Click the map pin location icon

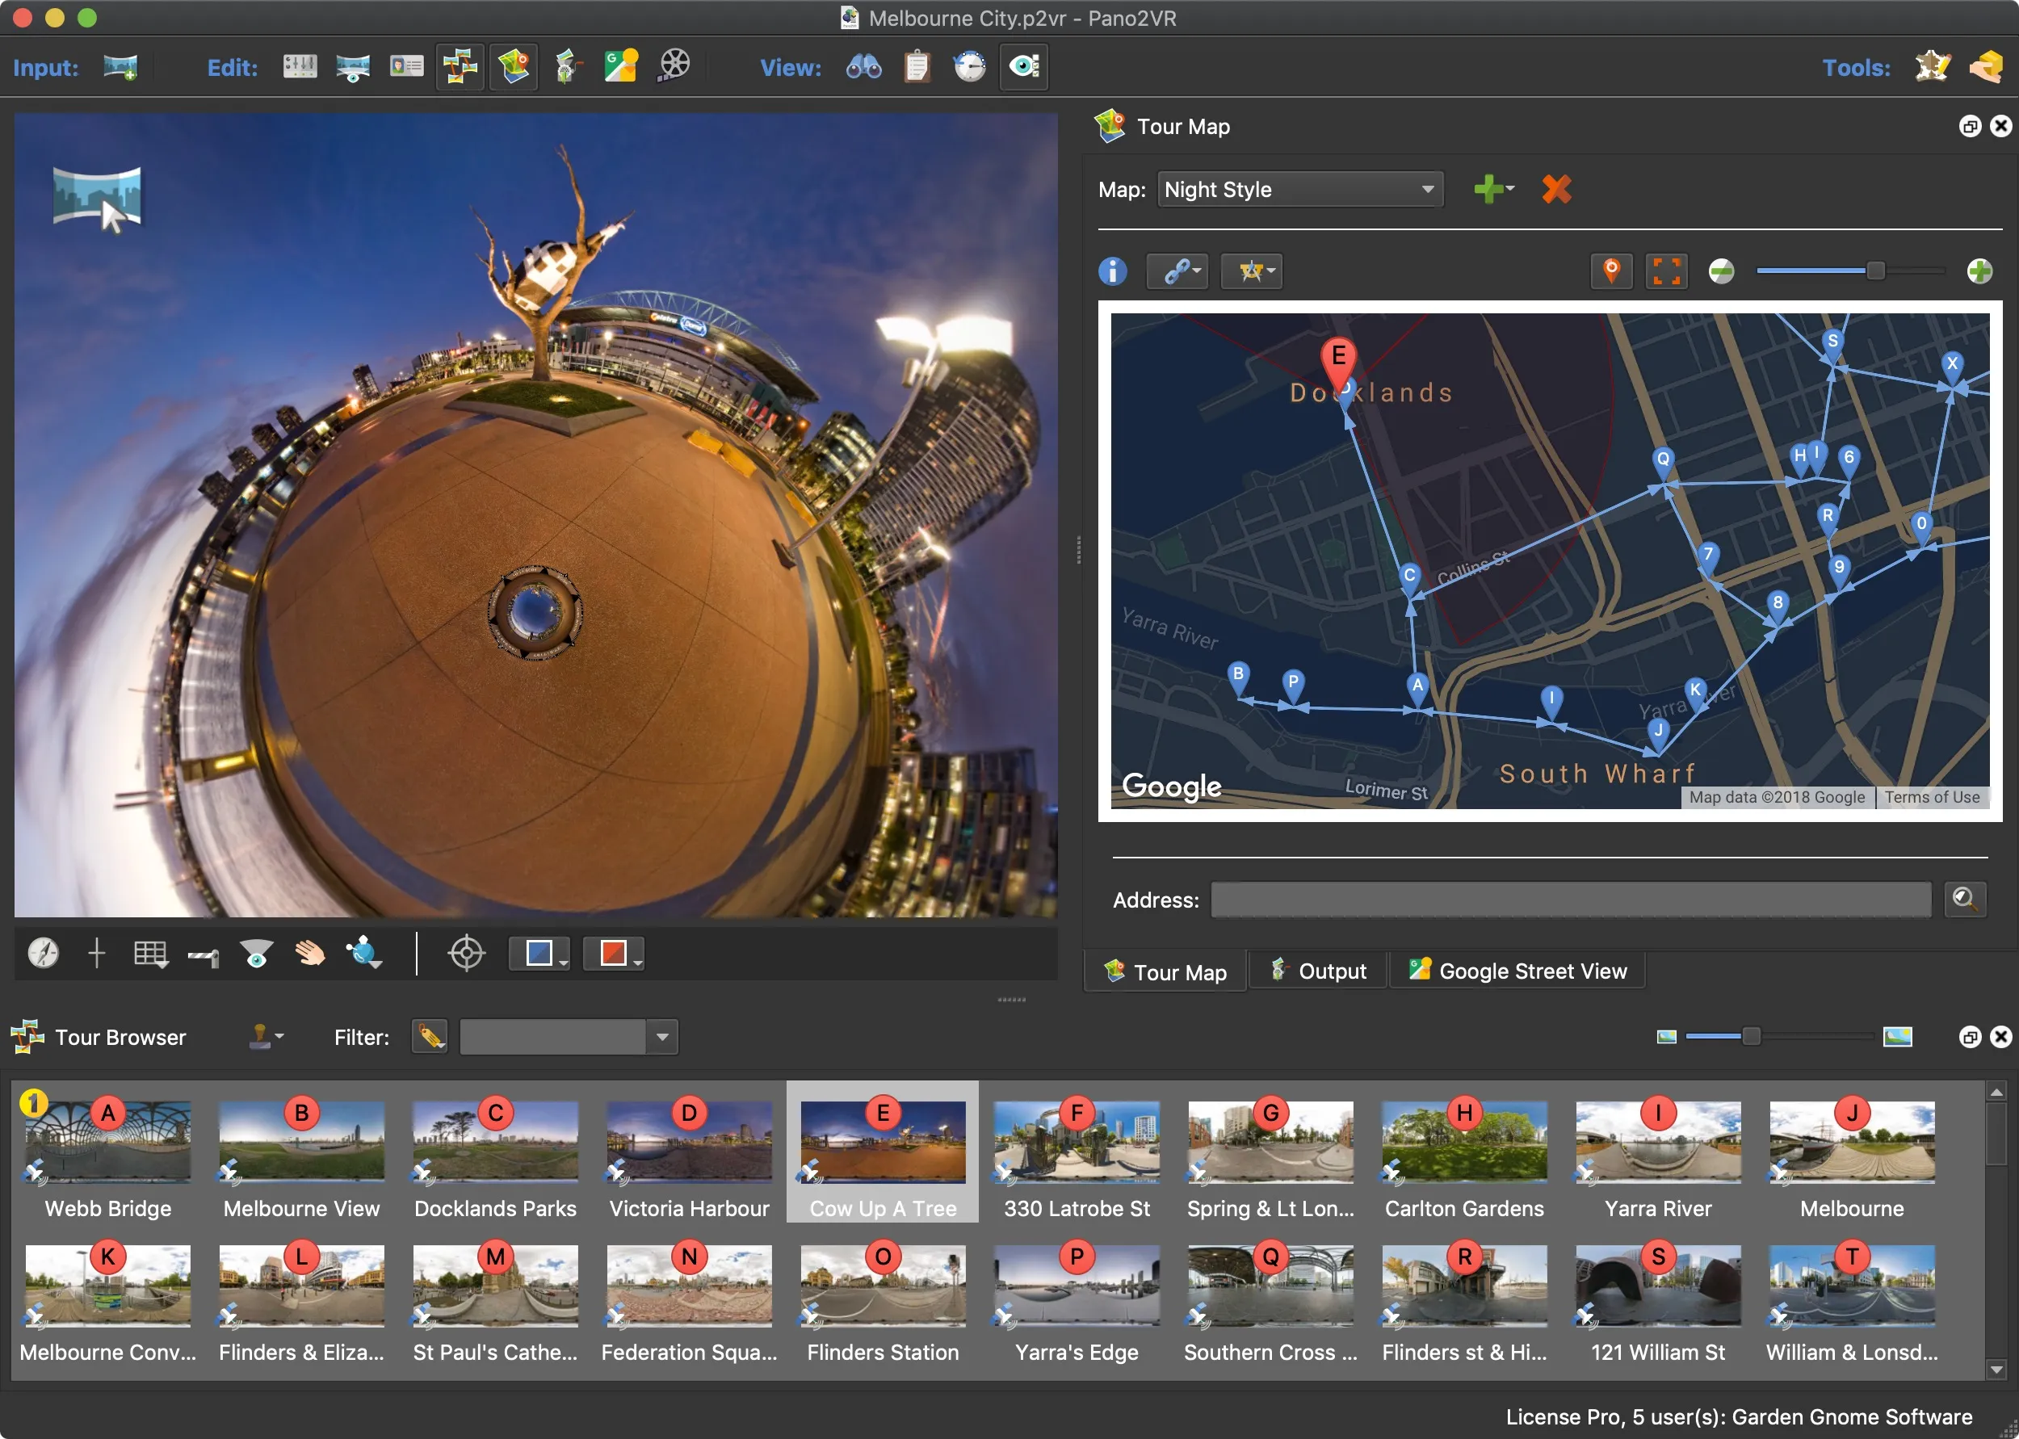[x=1610, y=271]
